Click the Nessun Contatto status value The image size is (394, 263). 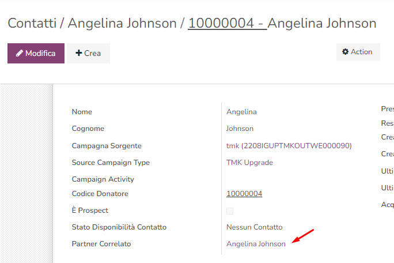pos(254,227)
